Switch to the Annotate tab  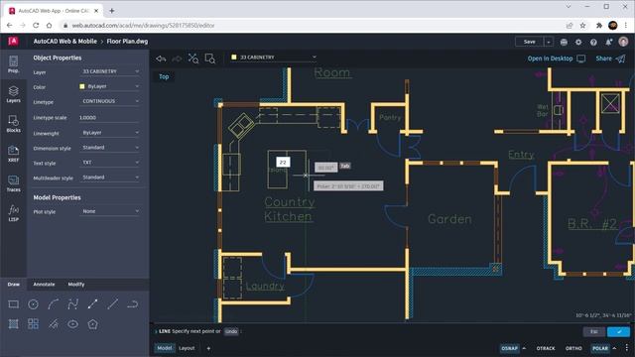click(44, 285)
